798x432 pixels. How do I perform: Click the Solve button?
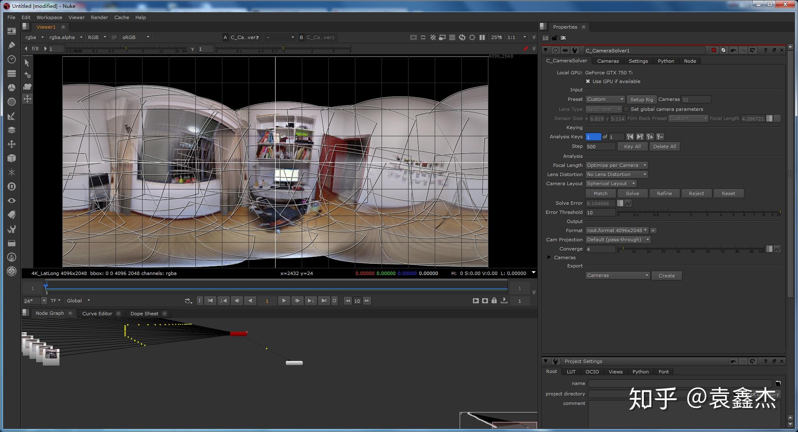click(x=633, y=194)
